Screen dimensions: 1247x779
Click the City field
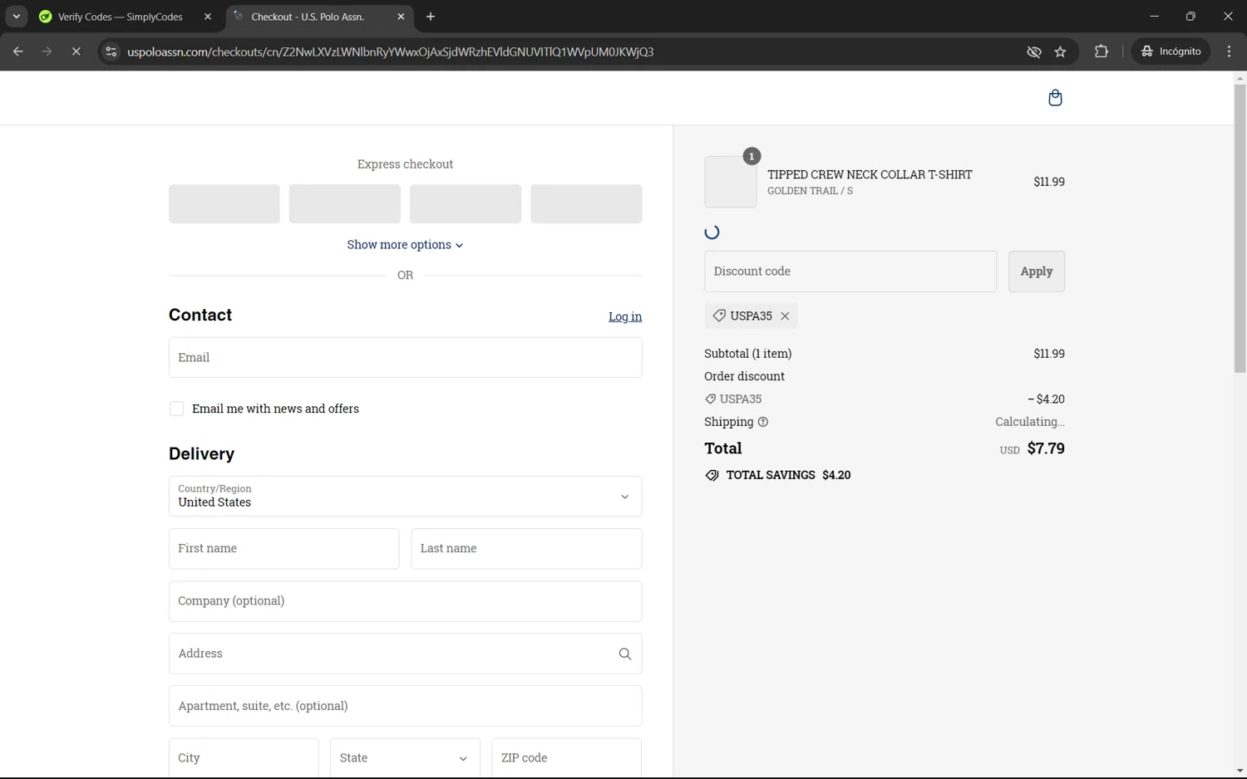(244, 758)
